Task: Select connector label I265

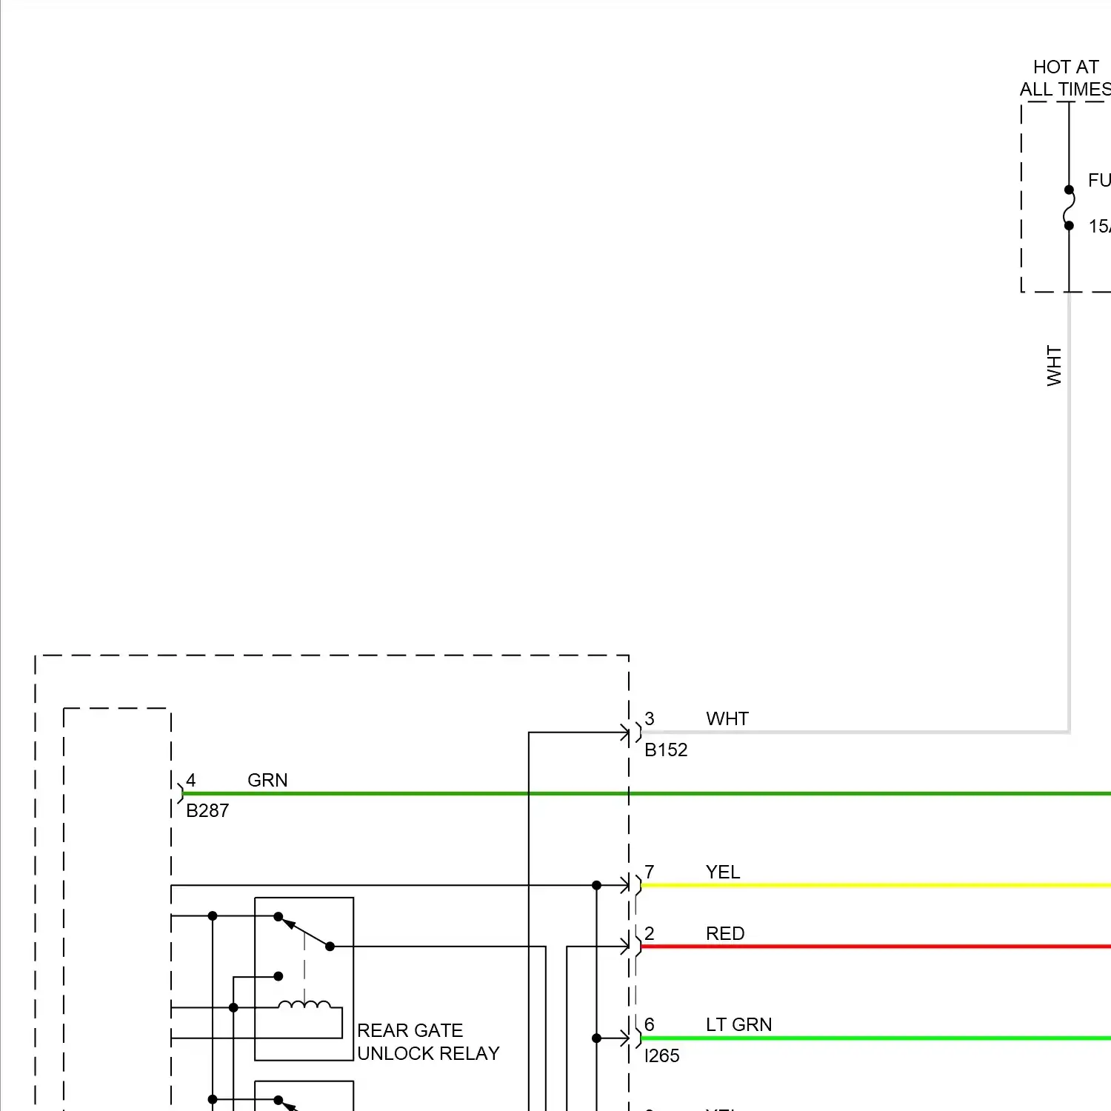Action: click(x=661, y=1055)
